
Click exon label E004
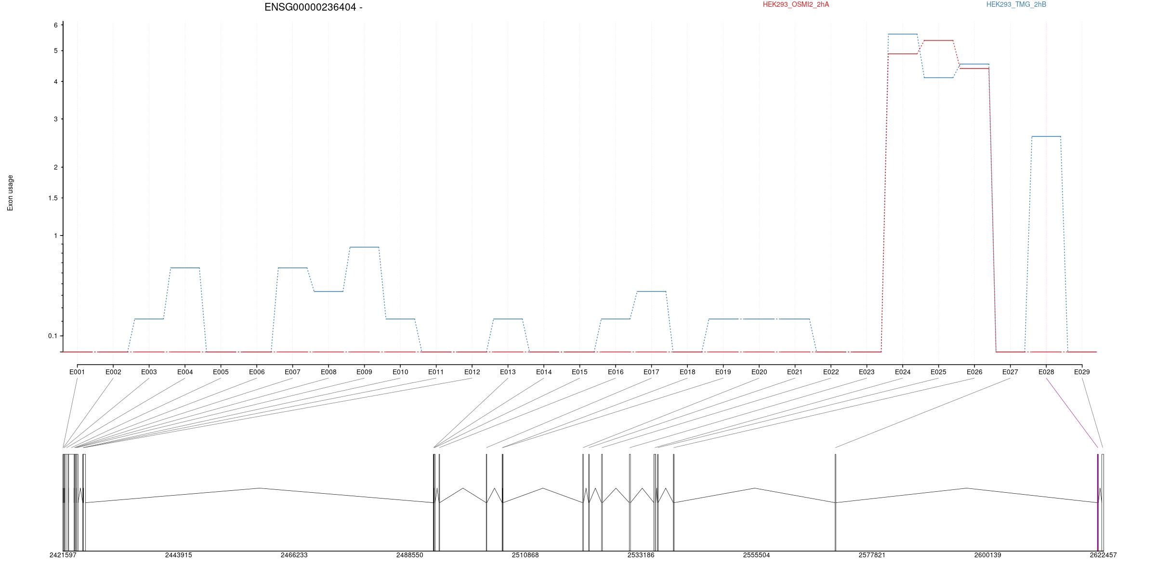coord(185,372)
